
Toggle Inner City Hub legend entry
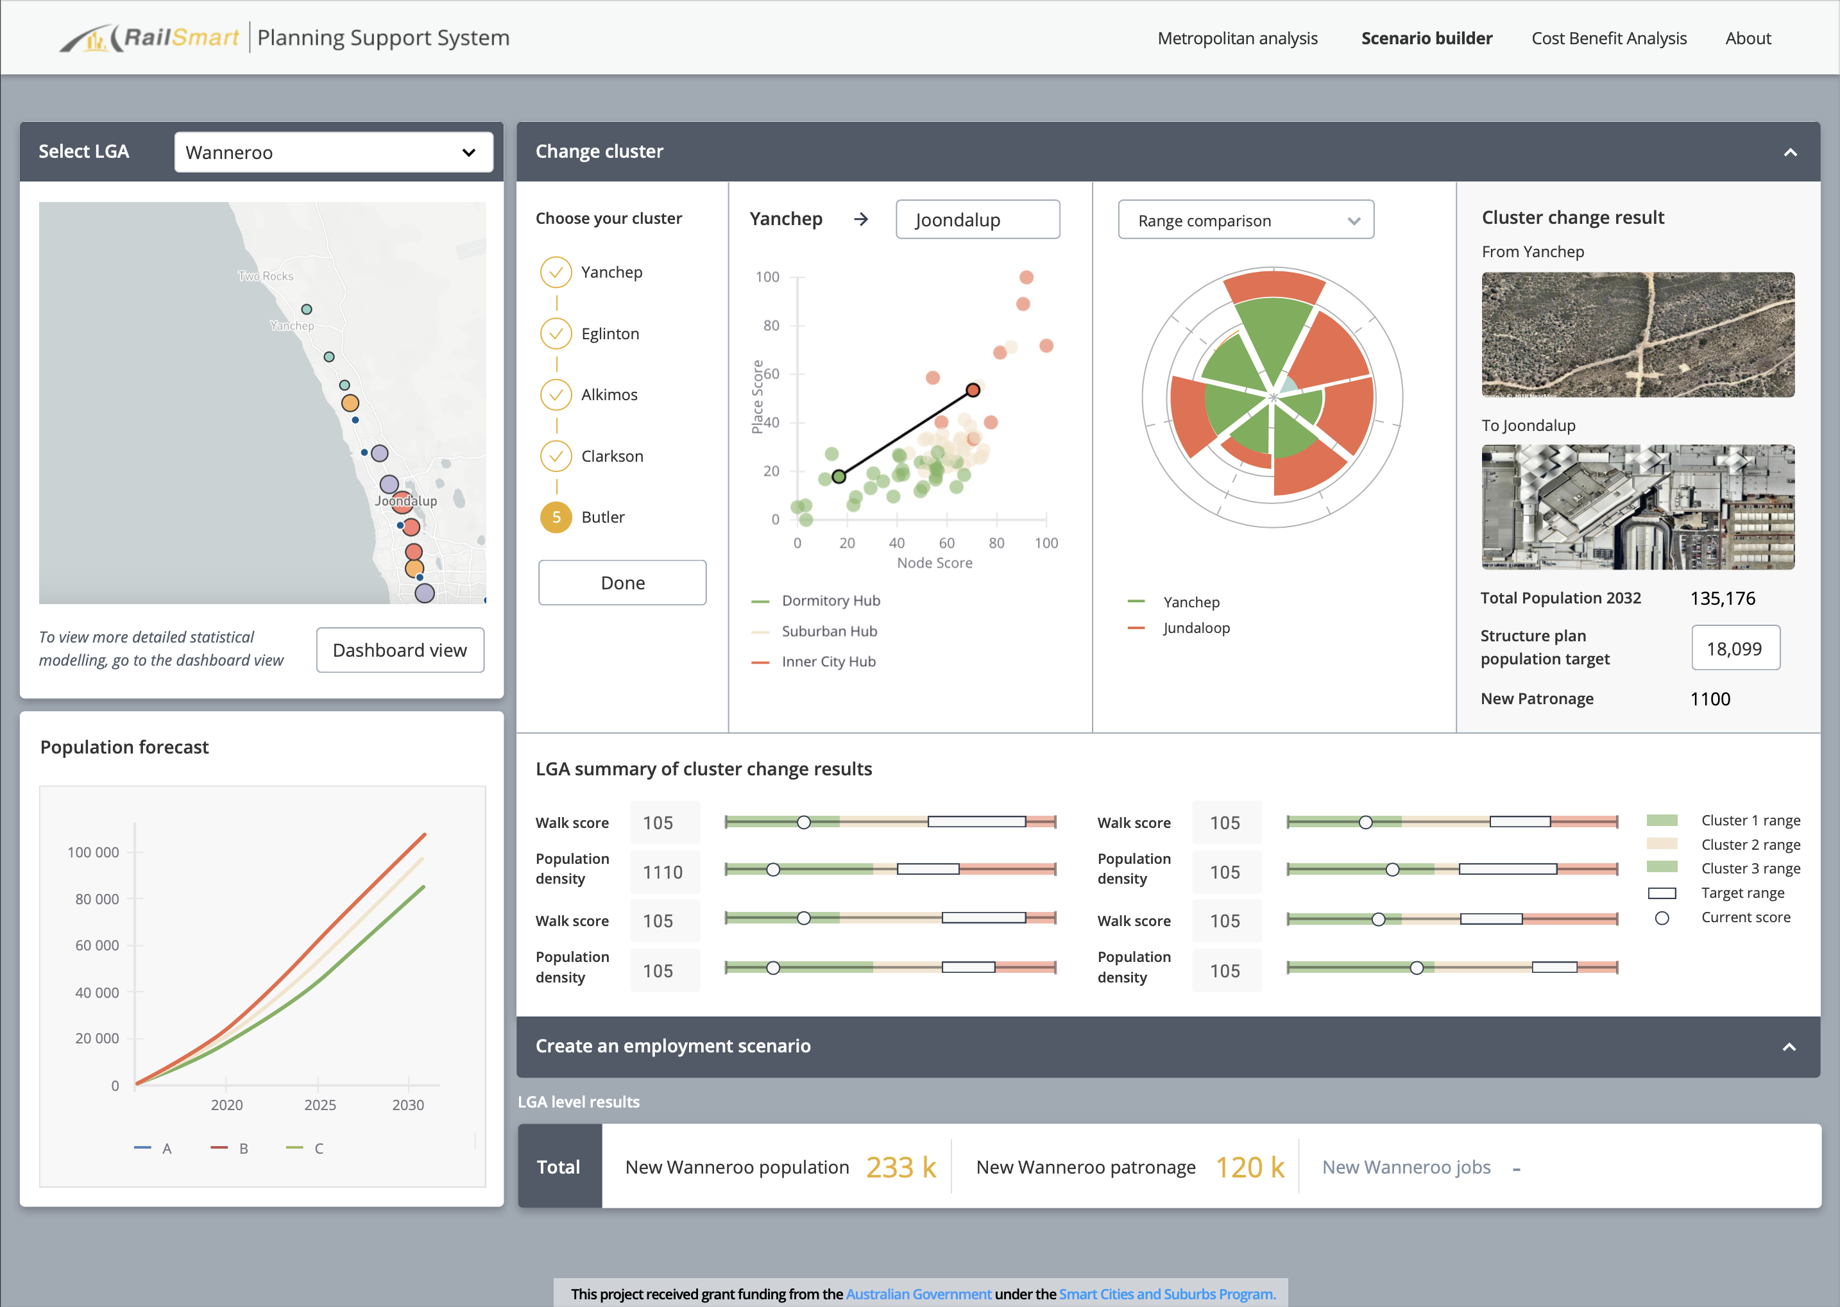click(828, 662)
